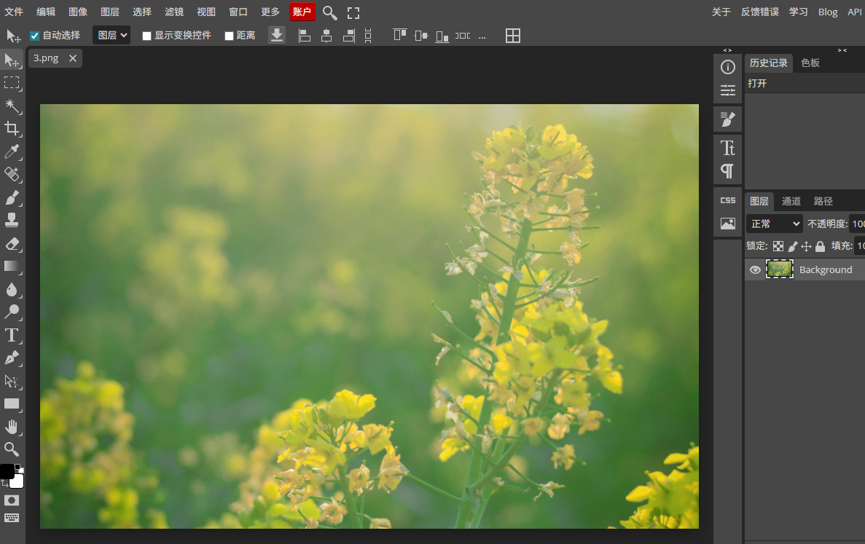Select the Eraser tool

(12, 243)
